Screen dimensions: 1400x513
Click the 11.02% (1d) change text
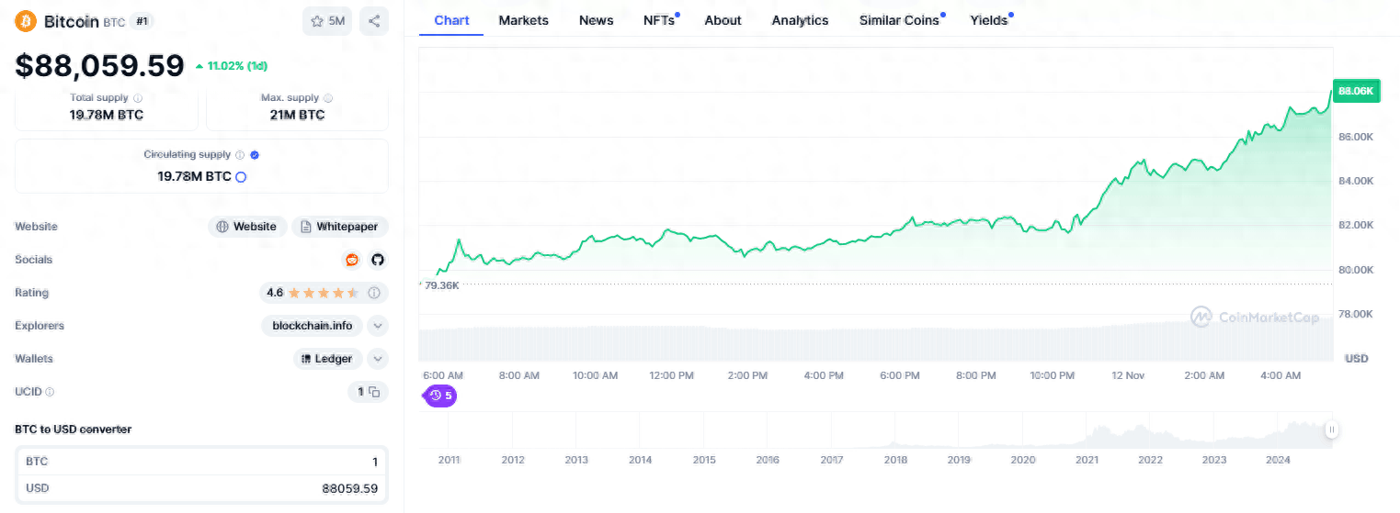click(237, 66)
